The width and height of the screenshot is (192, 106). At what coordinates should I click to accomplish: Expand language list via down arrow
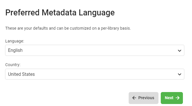pos(180,50)
